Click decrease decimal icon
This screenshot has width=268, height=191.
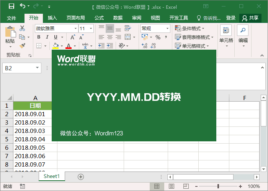pyautogui.click(x=153, y=46)
